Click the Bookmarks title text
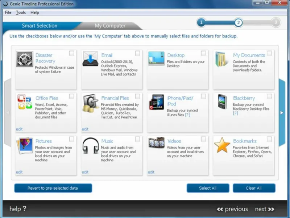The image size is (290, 218). 245,141
